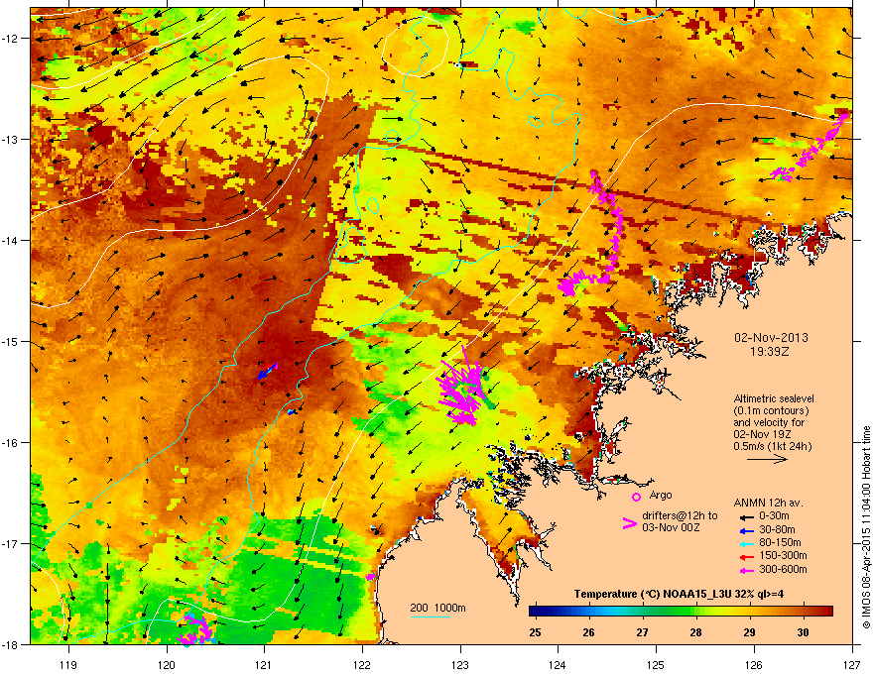Click the 0.5m/s velocity scale arrow
This screenshot has width=873, height=674.
pyautogui.click(x=767, y=459)
